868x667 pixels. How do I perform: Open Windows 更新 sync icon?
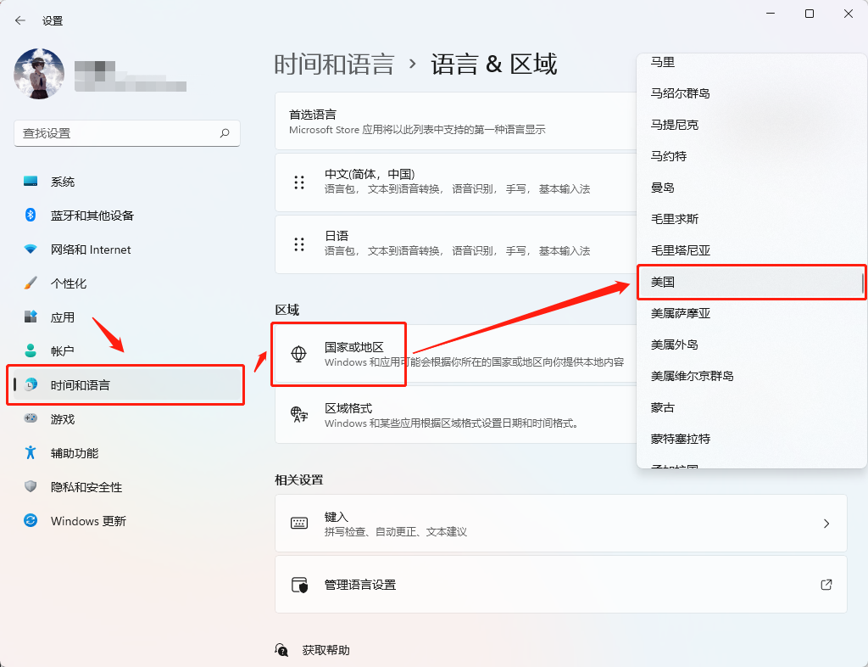point(31,520)
